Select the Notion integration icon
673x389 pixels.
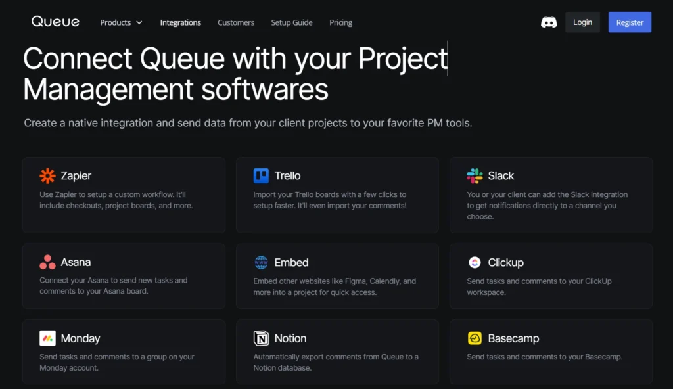(x=260, y=338)
